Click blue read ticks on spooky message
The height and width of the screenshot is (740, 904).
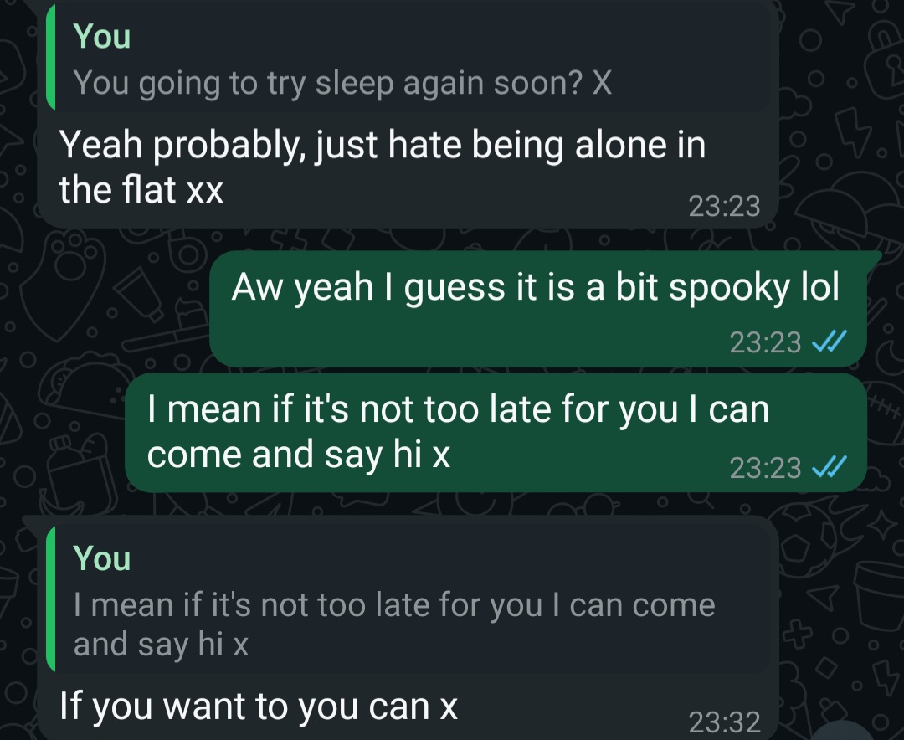point(829,342)
